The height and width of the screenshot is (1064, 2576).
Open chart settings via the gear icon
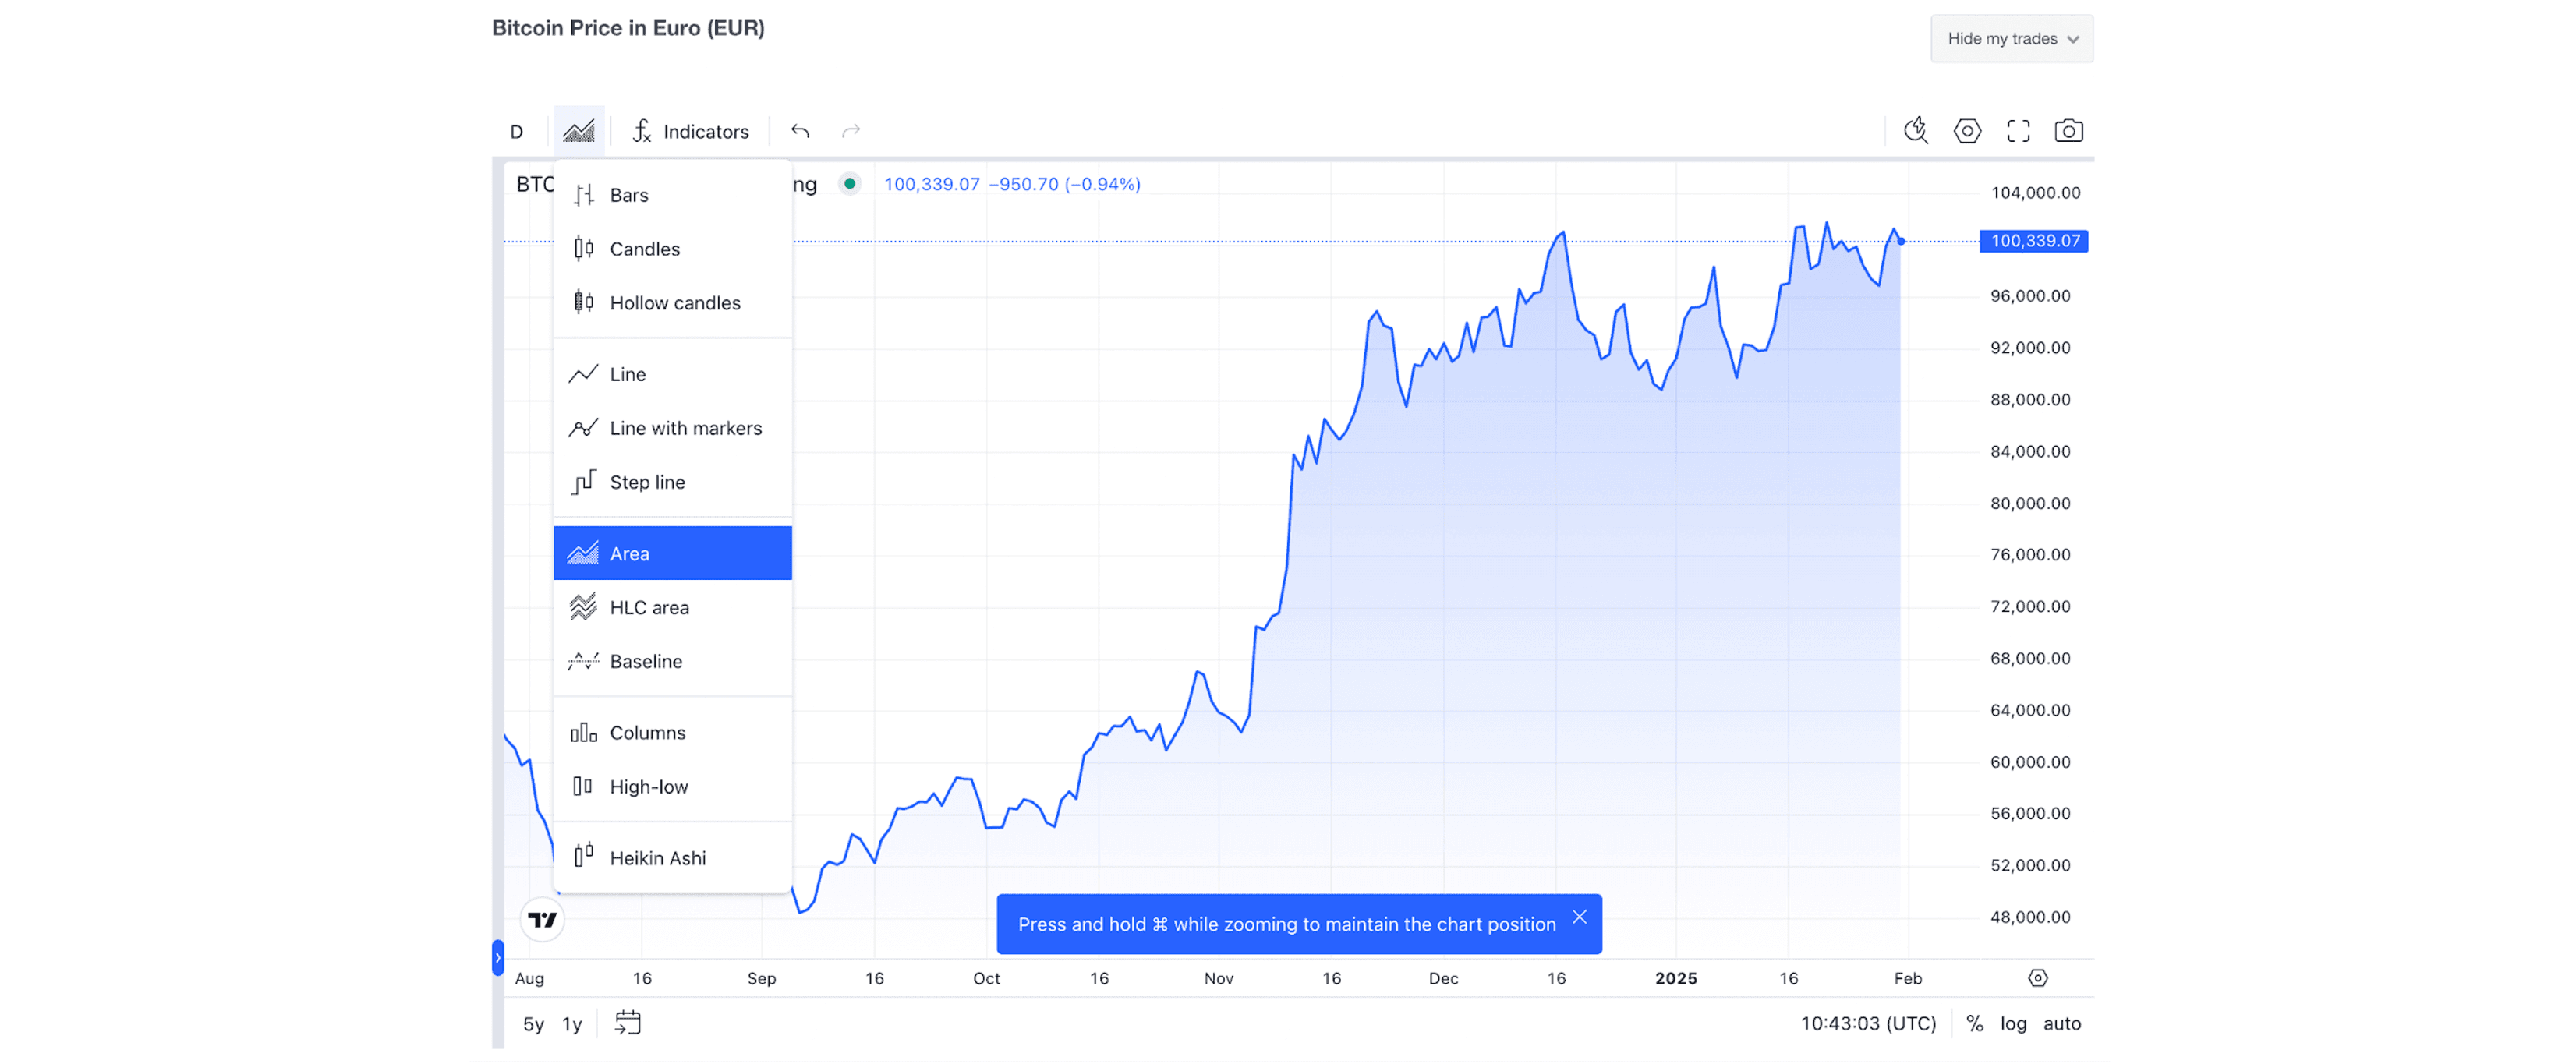[x=1966, y=130]
